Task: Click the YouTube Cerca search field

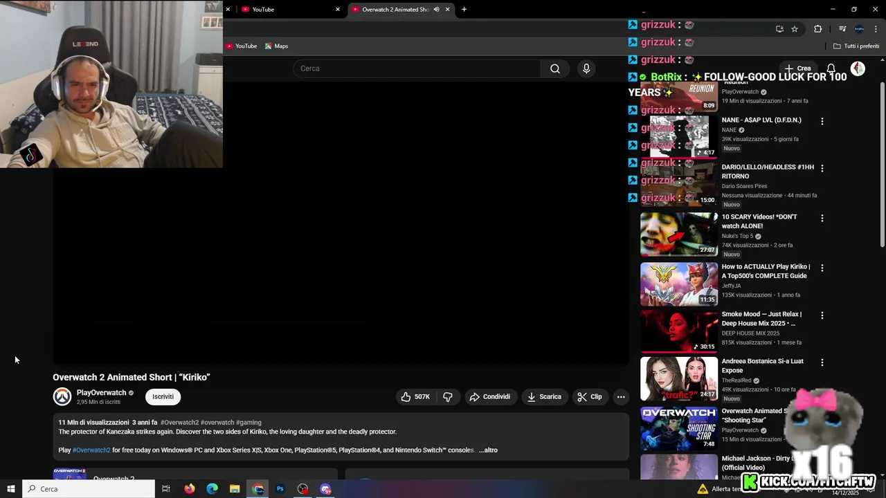Action: pyautogui.click(x=417, y=68)
